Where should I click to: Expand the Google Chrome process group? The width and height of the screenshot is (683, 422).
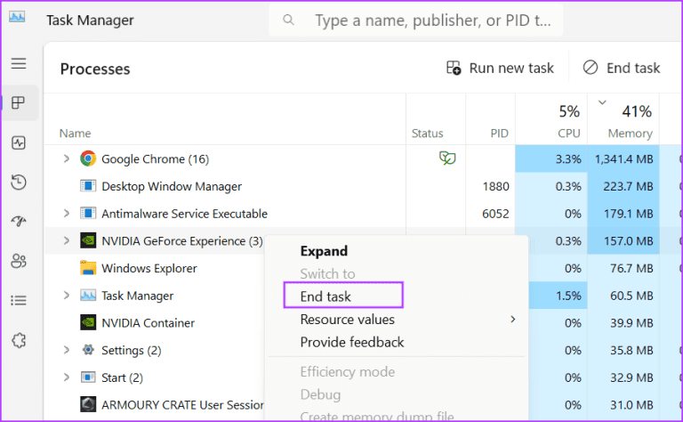tap(66, 158)
